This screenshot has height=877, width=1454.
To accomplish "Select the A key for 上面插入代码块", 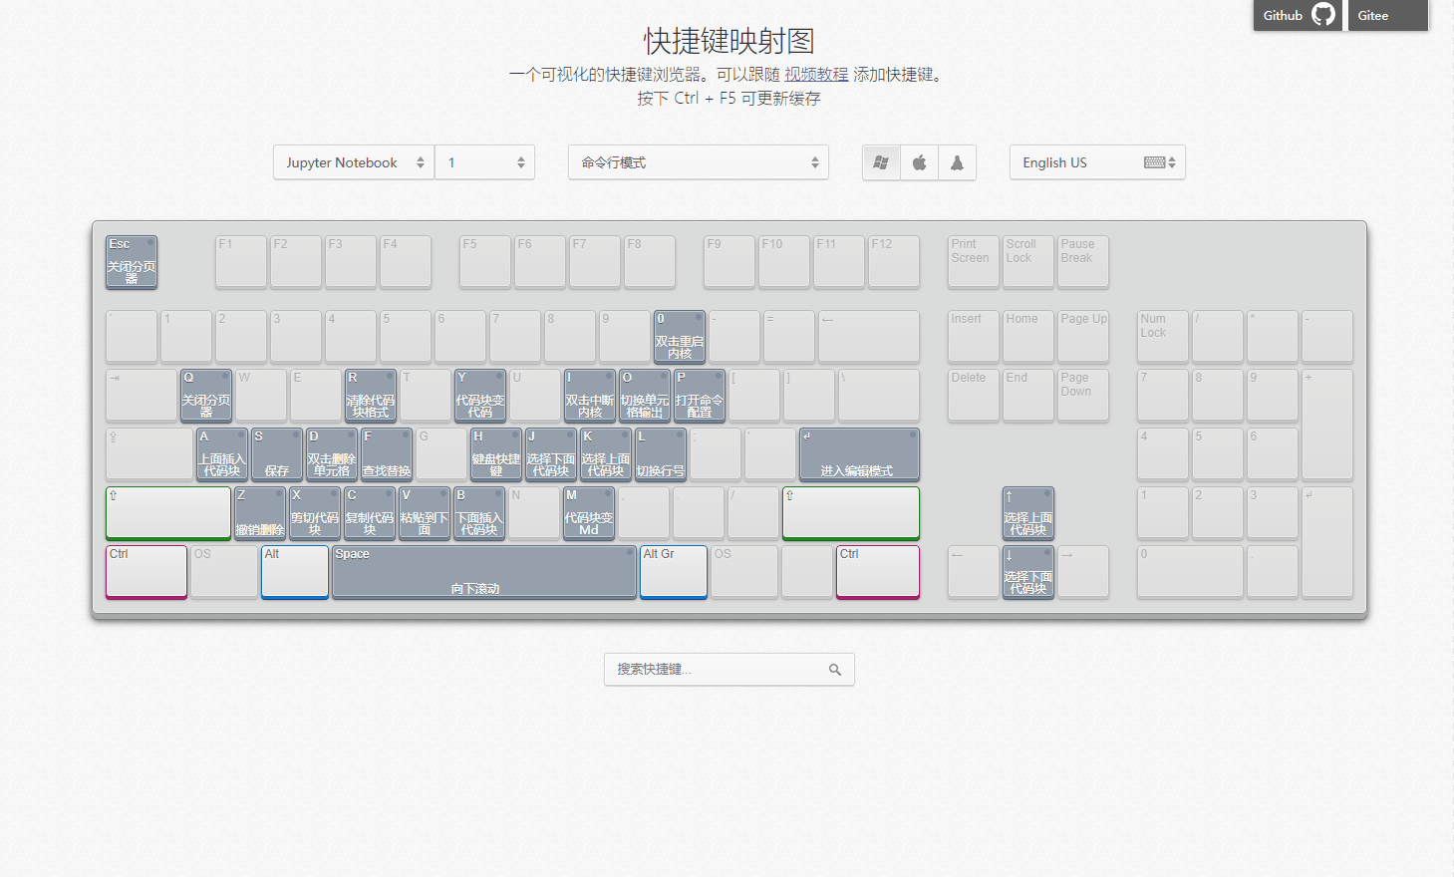I will [221, 454].
